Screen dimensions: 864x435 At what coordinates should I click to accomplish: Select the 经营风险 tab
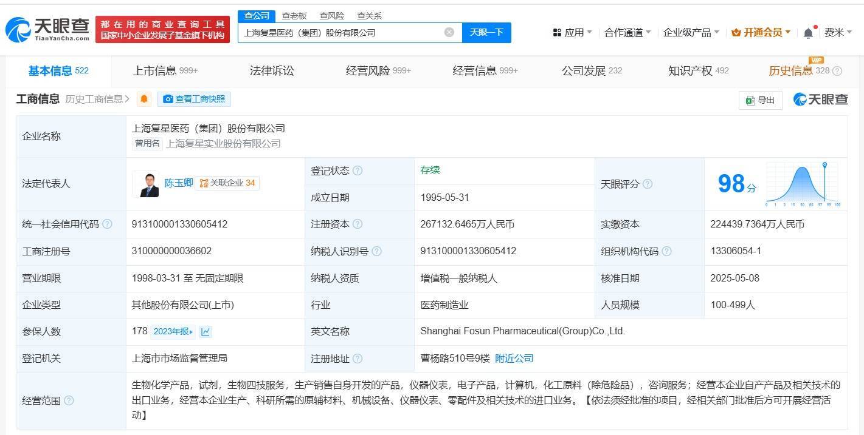pos(378,71)
